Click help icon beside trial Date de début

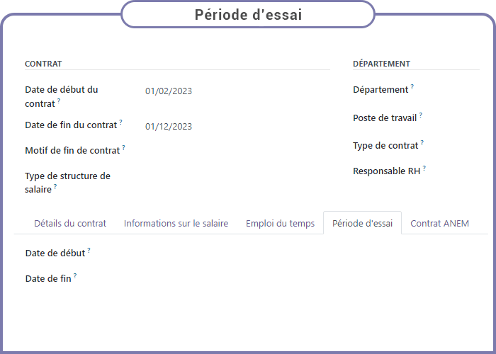[89, 251]
